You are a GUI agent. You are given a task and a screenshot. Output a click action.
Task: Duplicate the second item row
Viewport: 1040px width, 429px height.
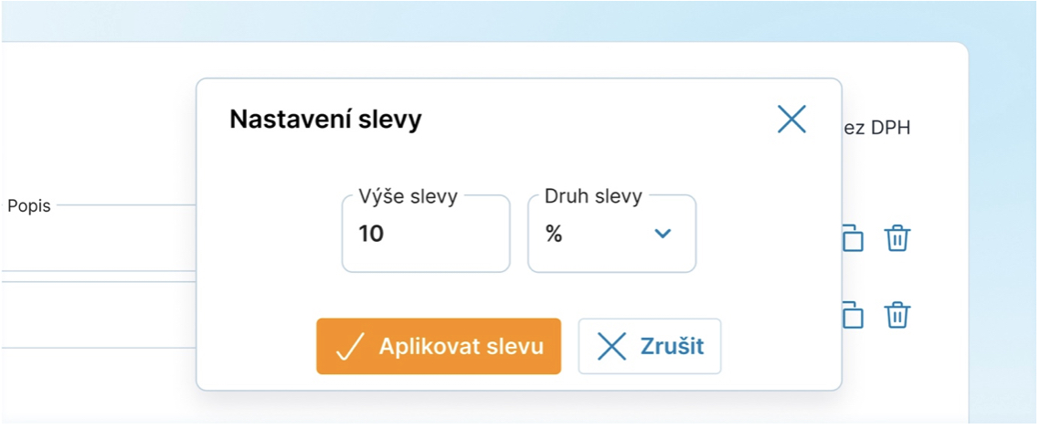pyautogui.click(x=852, y=315)
